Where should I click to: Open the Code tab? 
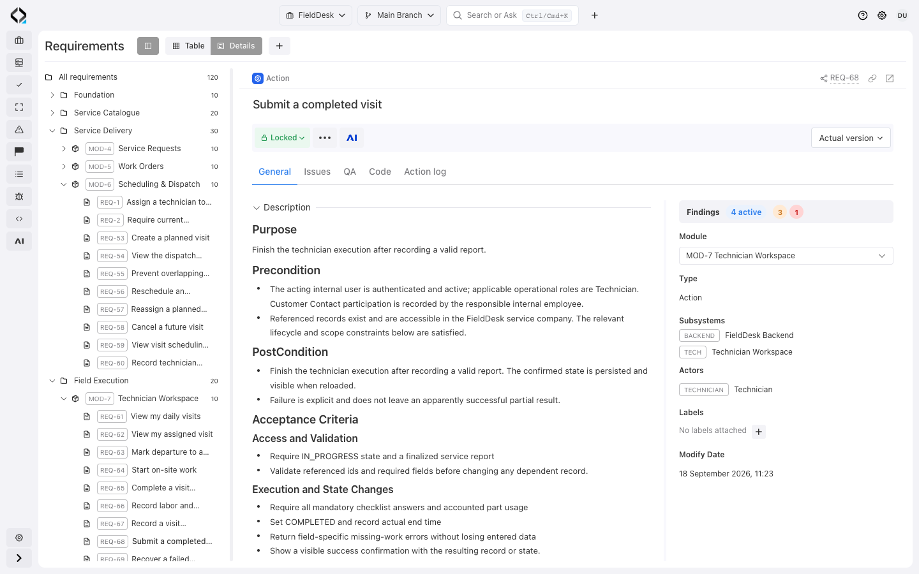[380, 172]
